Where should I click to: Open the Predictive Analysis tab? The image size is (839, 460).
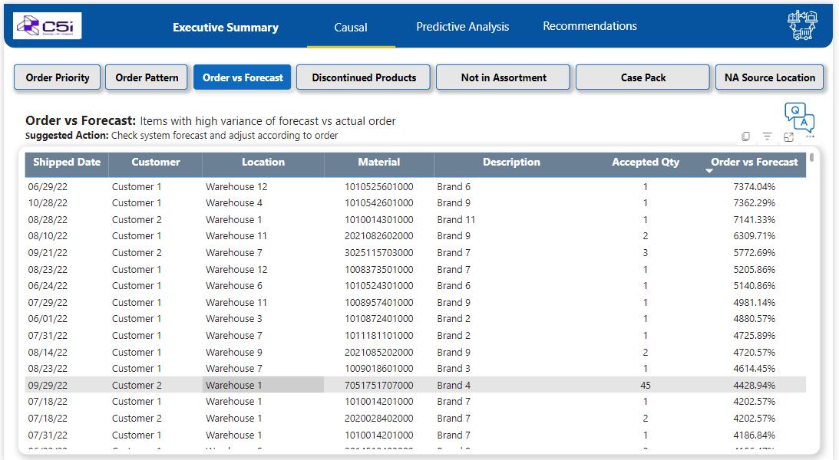click(x=462, y=27)
